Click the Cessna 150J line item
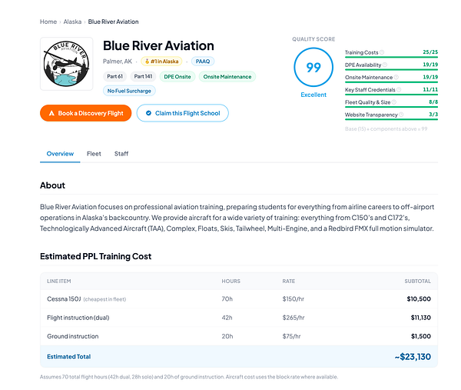The image size is (461, 390). coord(64,299)
